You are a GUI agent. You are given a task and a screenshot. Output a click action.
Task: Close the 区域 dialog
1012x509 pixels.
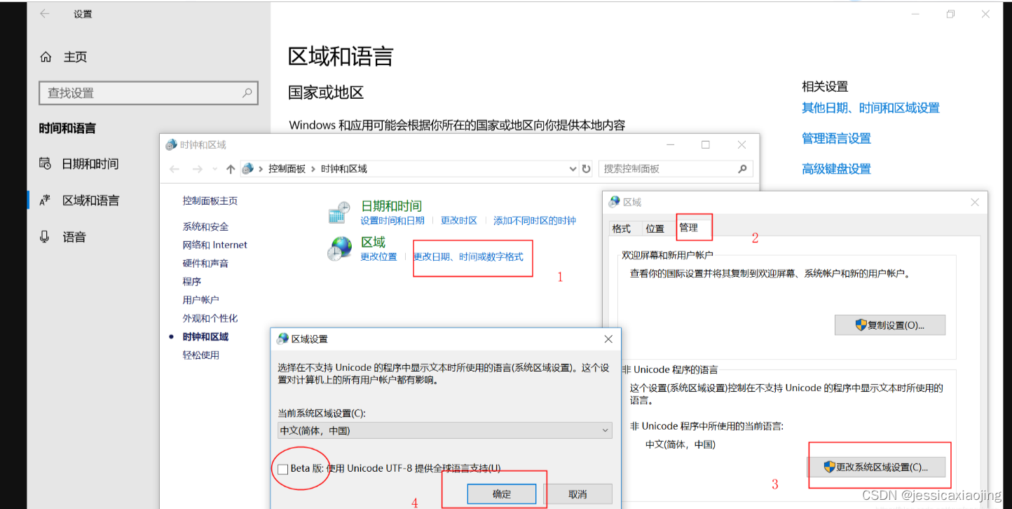tap(974, 202)
